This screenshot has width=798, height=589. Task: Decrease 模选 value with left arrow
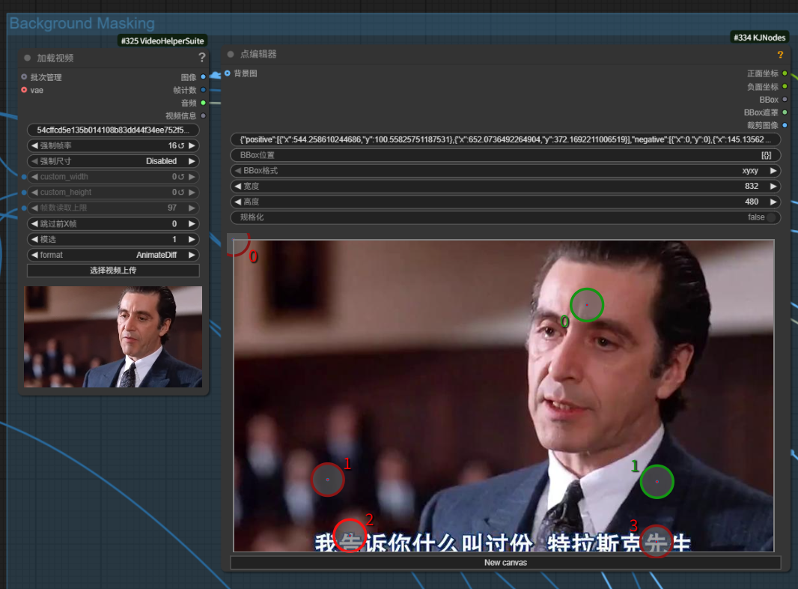click(34, 240)
